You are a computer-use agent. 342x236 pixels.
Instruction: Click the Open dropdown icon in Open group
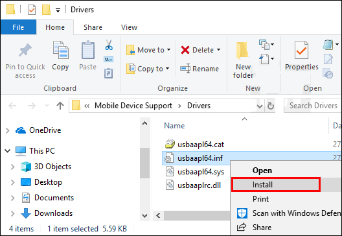[331, 45]
